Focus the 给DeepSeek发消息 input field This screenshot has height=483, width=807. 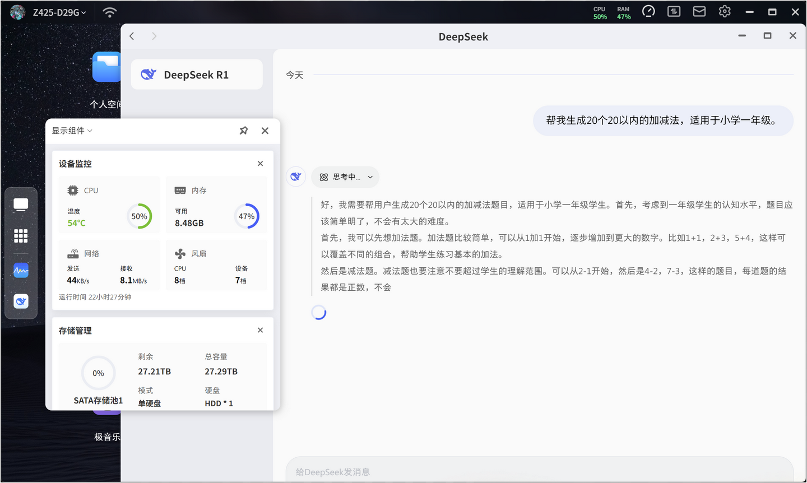pyautogui.click(x=539, y=472)
